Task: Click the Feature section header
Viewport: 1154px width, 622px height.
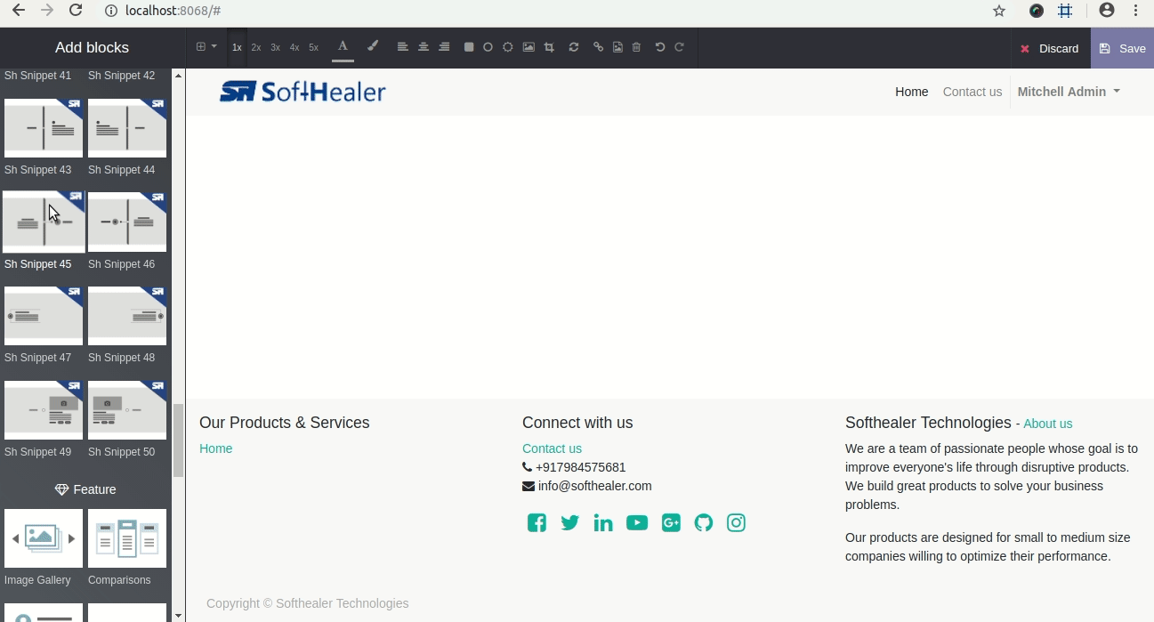Action: (85, 489)
